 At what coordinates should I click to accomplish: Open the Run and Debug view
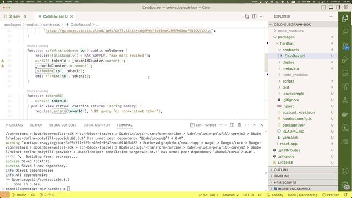tap(345, 59)
